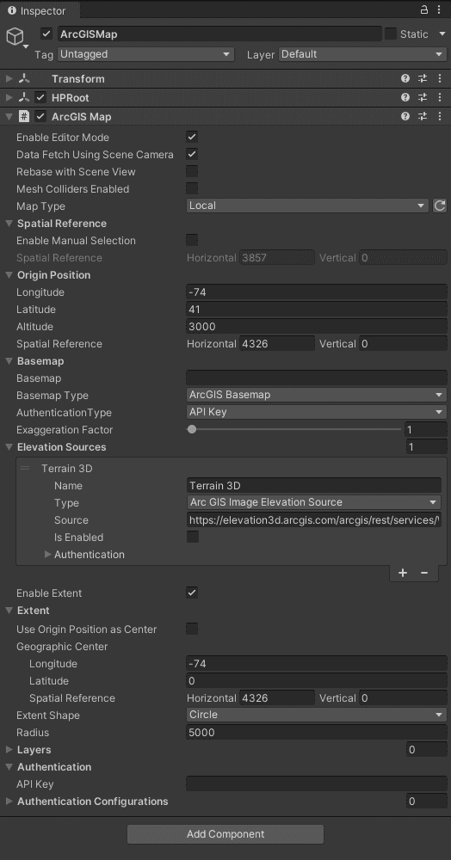The image size is (451, 860).
Task: Open the GameObject icon picker cube
Action: (15, 37)
